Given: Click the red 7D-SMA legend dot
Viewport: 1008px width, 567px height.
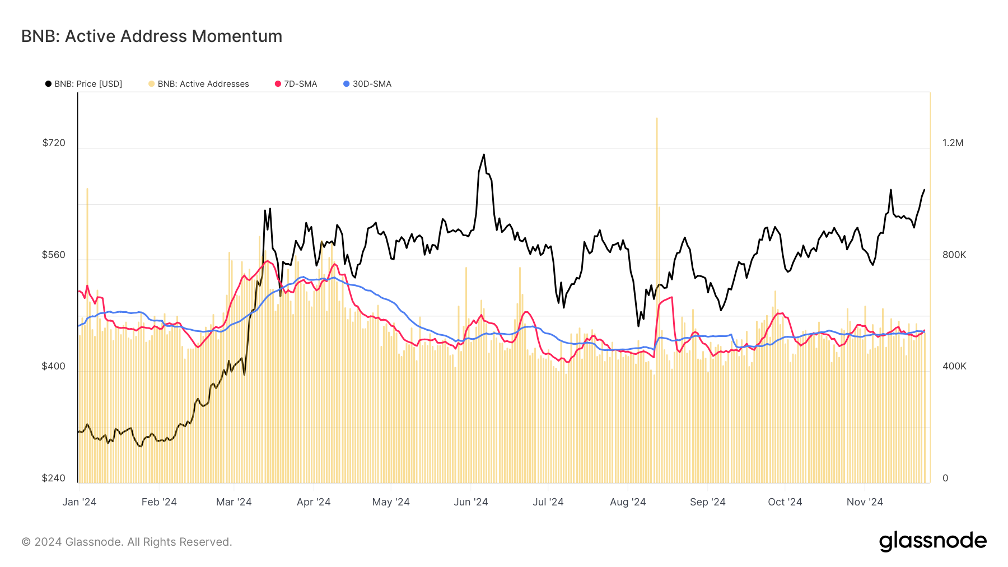Looking at the screenshot, I should click(x=278, y=84).
